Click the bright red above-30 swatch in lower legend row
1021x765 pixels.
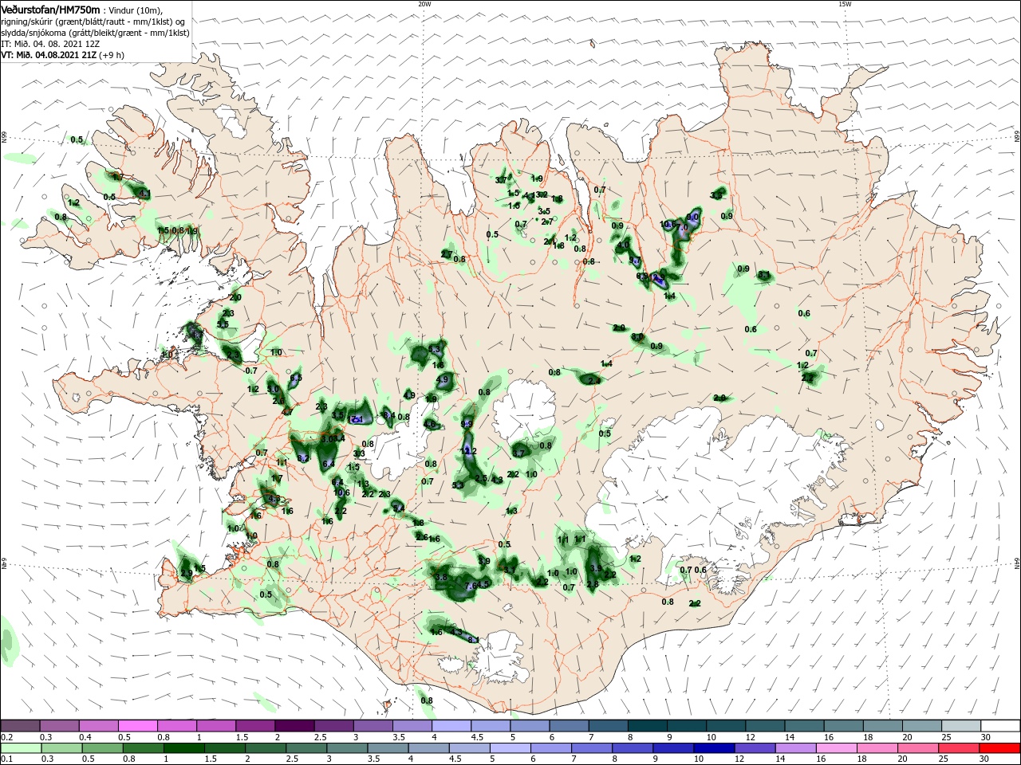998,748
